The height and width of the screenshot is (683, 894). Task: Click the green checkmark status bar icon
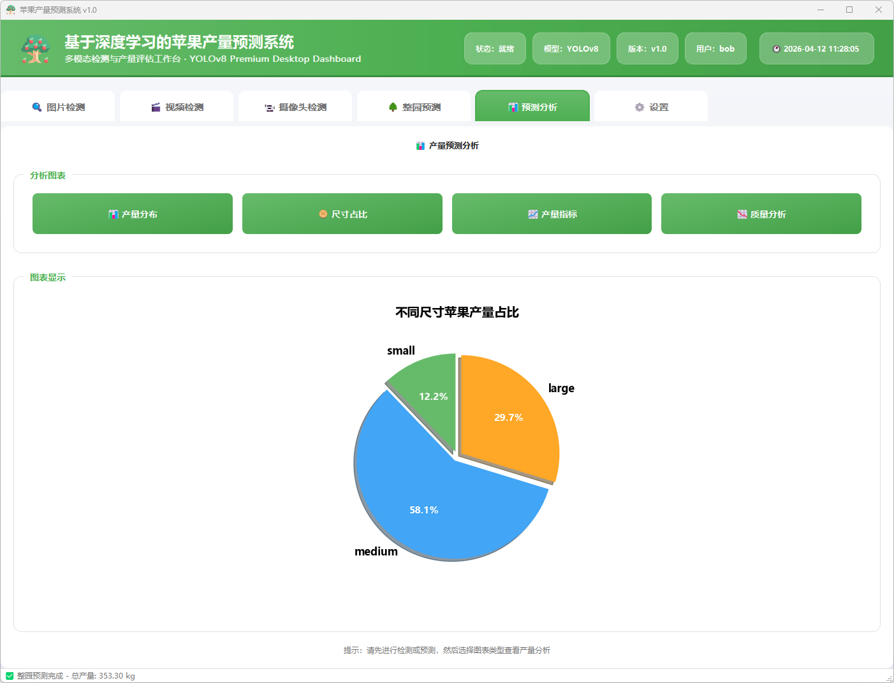[10, 676]
